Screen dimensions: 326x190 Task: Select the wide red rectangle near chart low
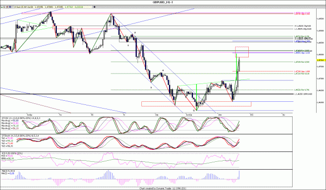tap(196, 104)
